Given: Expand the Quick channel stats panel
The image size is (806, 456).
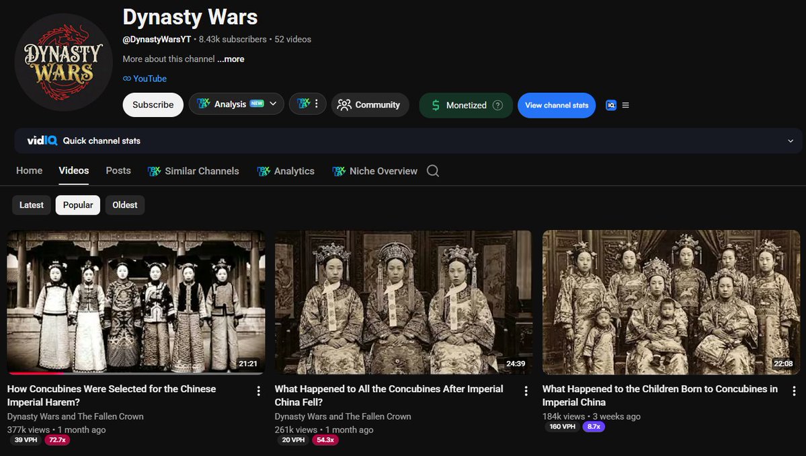Looking at the screenshot, I should (791, 141).
